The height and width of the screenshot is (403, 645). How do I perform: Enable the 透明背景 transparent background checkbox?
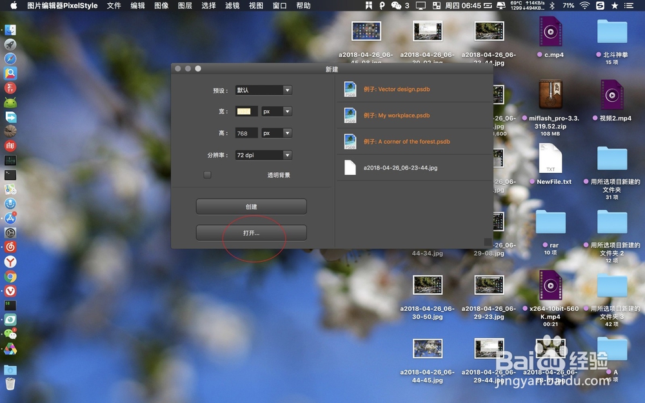pos(207,174)
